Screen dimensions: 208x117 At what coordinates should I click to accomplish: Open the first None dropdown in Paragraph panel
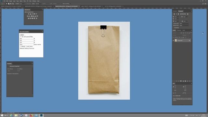184,24
